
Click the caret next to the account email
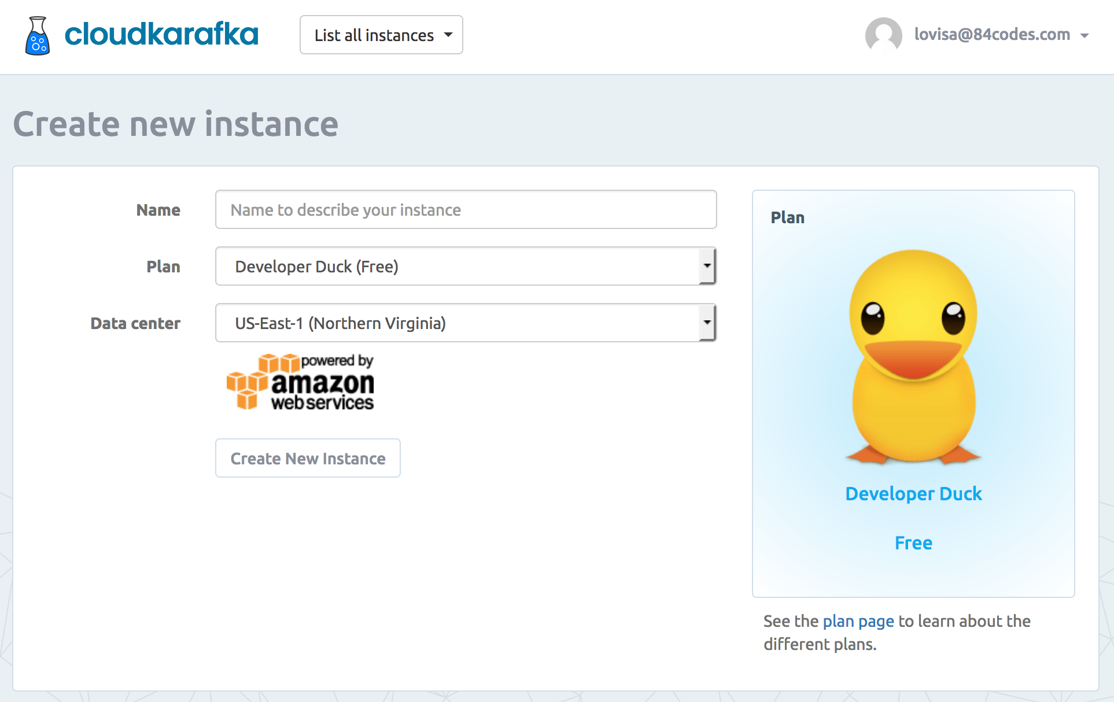point(1085,36)
